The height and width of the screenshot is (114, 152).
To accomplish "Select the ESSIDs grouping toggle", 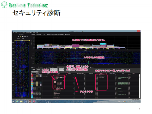I will click(x=39, y=69).
